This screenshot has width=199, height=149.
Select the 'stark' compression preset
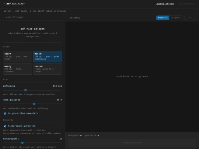18,56
